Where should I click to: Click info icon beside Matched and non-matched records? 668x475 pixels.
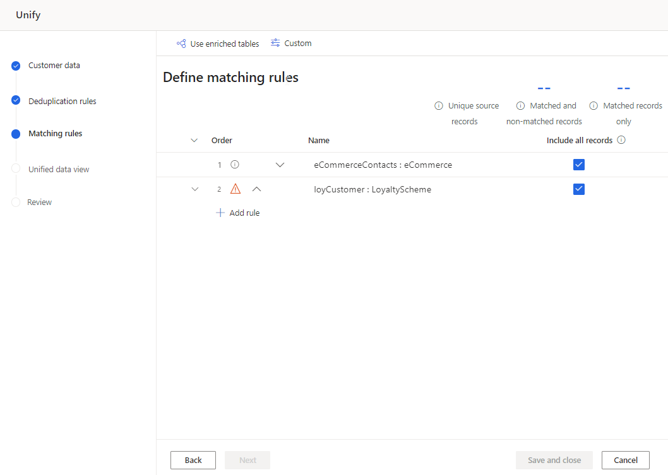[521, 106]
